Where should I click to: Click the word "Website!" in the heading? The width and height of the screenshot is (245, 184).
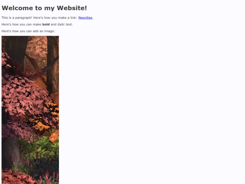pos(72,8)
